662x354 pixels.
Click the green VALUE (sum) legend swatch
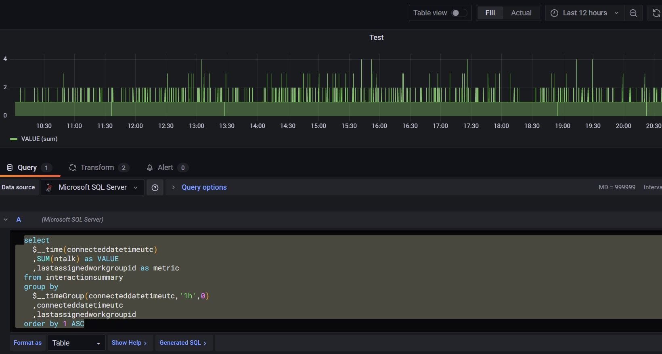tap(14, 139)
